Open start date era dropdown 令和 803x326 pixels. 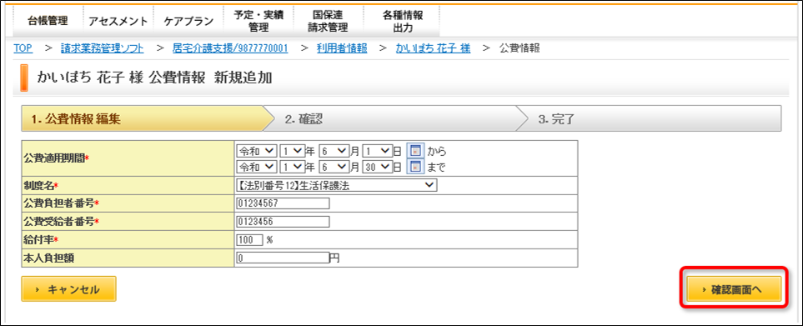point(257,151)
